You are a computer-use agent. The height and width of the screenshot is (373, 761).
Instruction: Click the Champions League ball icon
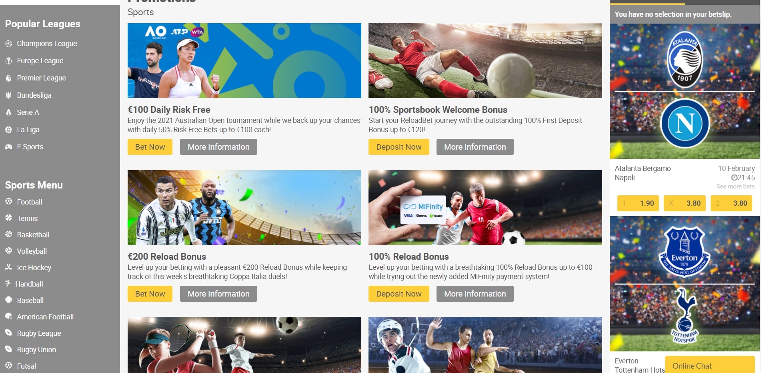coord(8,44)
